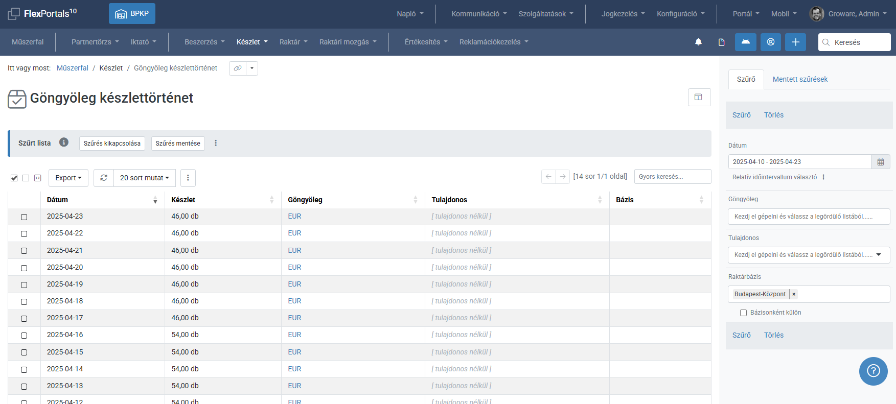Click the Dátum range input field

point(800,162)
